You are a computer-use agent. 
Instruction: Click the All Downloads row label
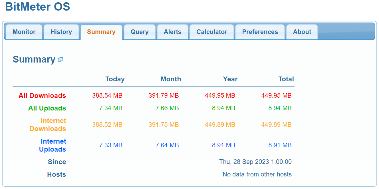[42, 96]
